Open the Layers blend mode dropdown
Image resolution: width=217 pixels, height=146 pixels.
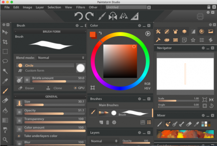104,141
